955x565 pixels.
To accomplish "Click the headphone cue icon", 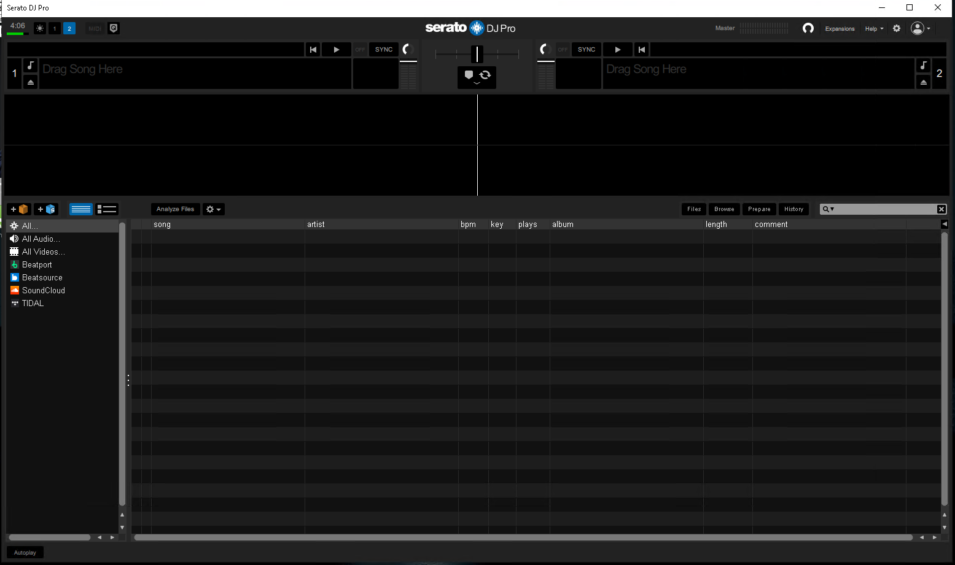I will pos(808,28).
